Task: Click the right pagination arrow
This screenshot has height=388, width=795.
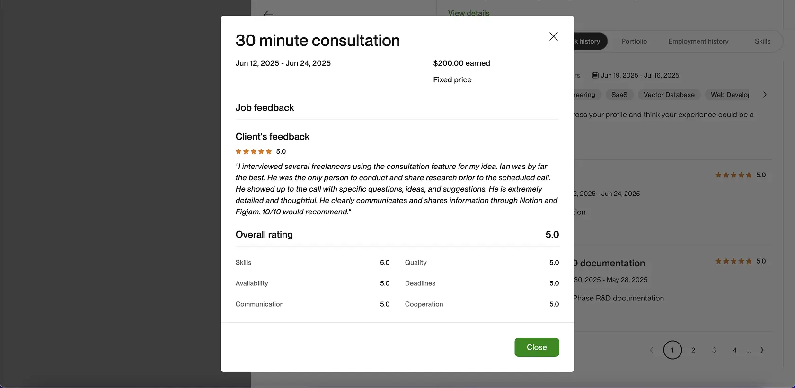Action: tap(762, 350)
